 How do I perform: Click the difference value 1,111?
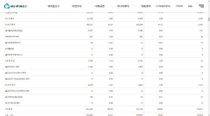[x=200, y=85]
